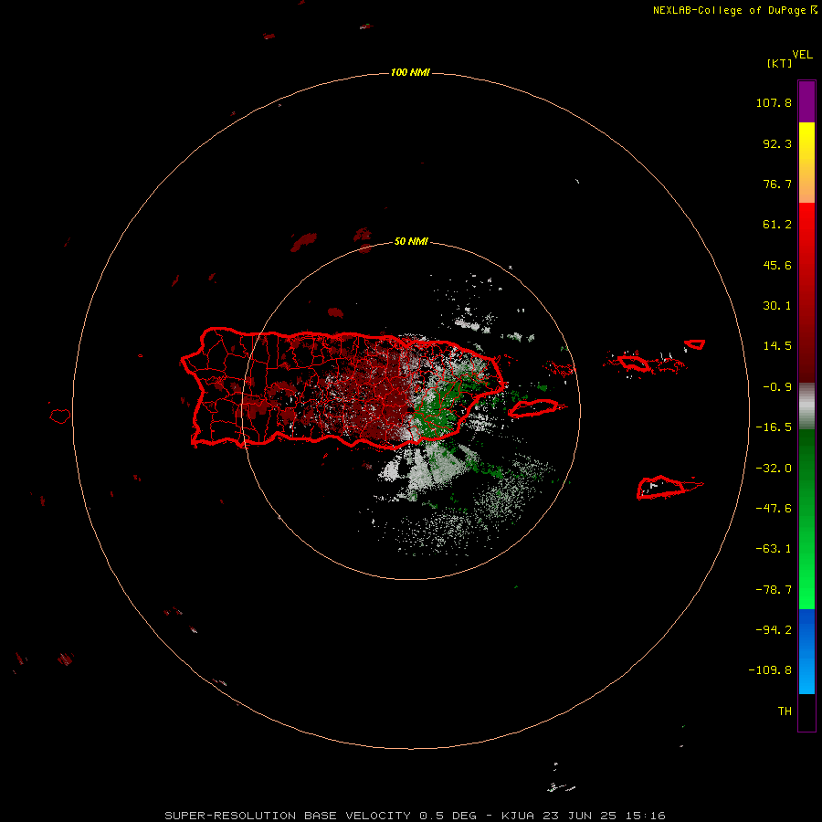Select the -32.0 scale value
This screenshot has height=822, width=822.
click(x=774, y=469)
